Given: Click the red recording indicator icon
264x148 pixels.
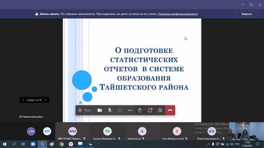Looking at the screenshot, I should [x=80, y=110].
